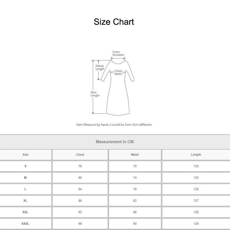Click the hand-measure disclaimer text
230x230 pixels.
[115, 125]
